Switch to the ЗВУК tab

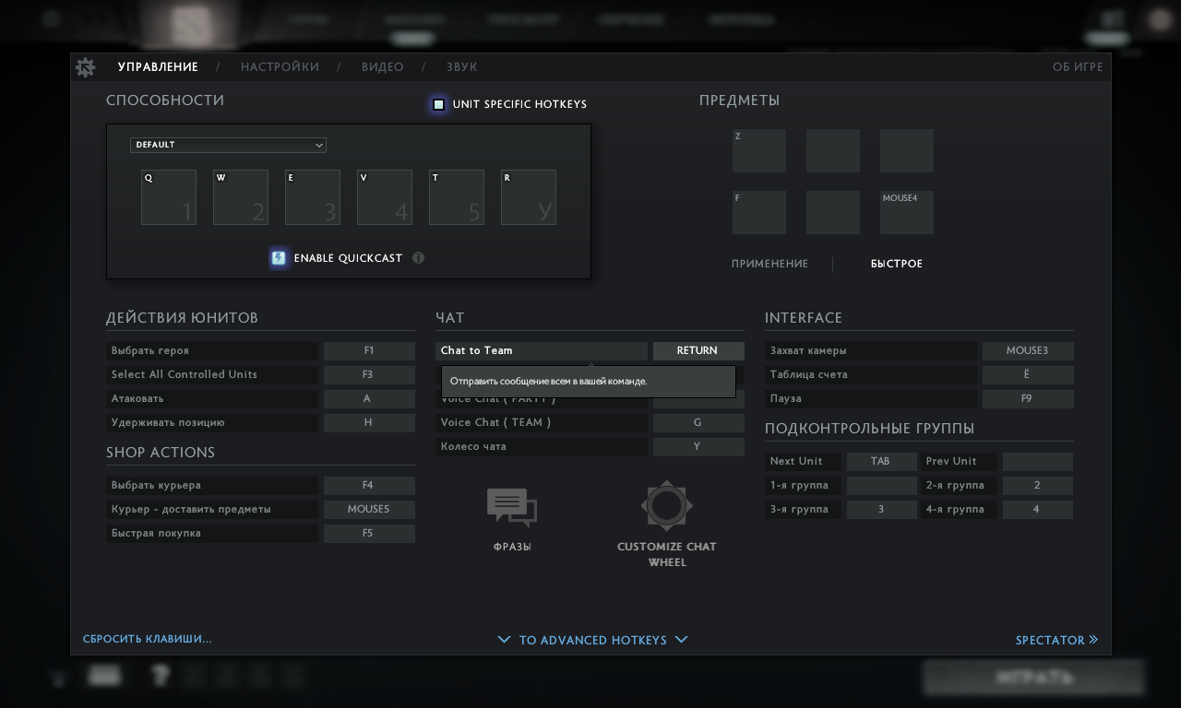(461, 67)
